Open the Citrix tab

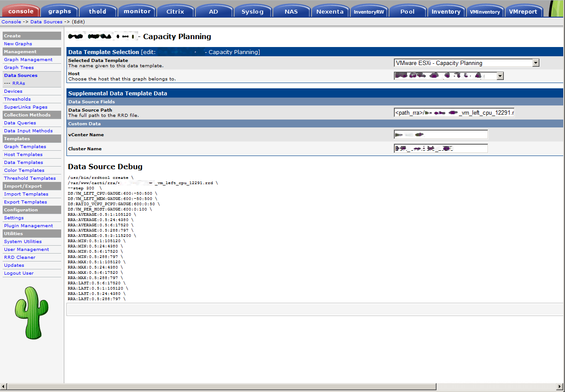point(175,11)
